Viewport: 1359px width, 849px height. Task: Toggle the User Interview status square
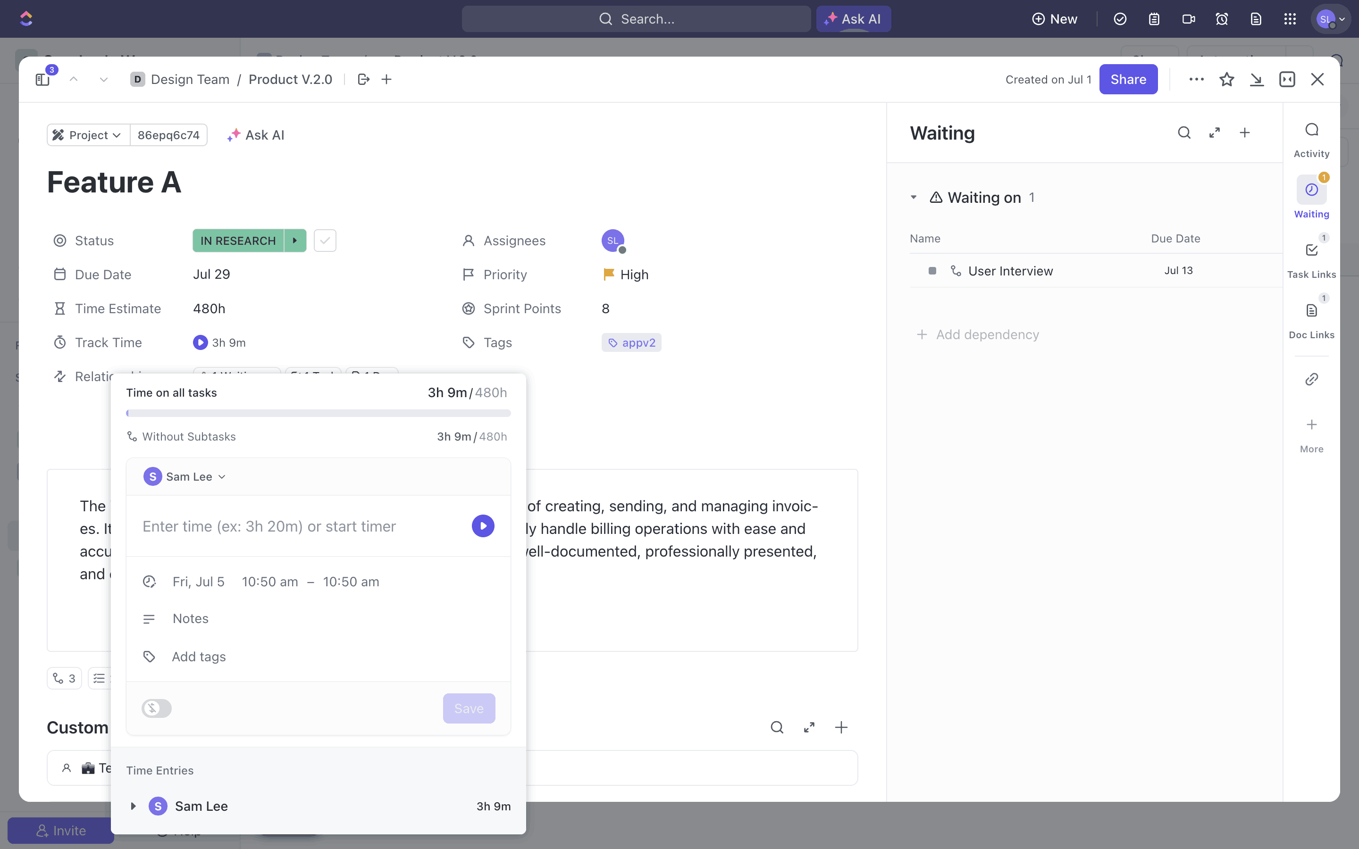932,271
